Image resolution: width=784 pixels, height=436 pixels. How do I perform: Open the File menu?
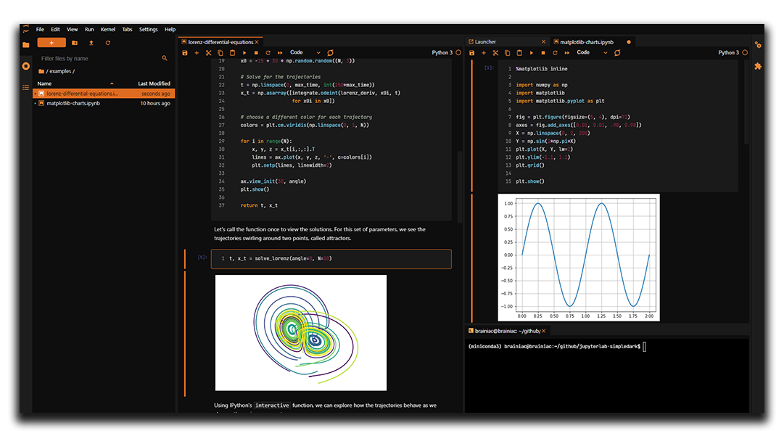(x=40, y=30)
